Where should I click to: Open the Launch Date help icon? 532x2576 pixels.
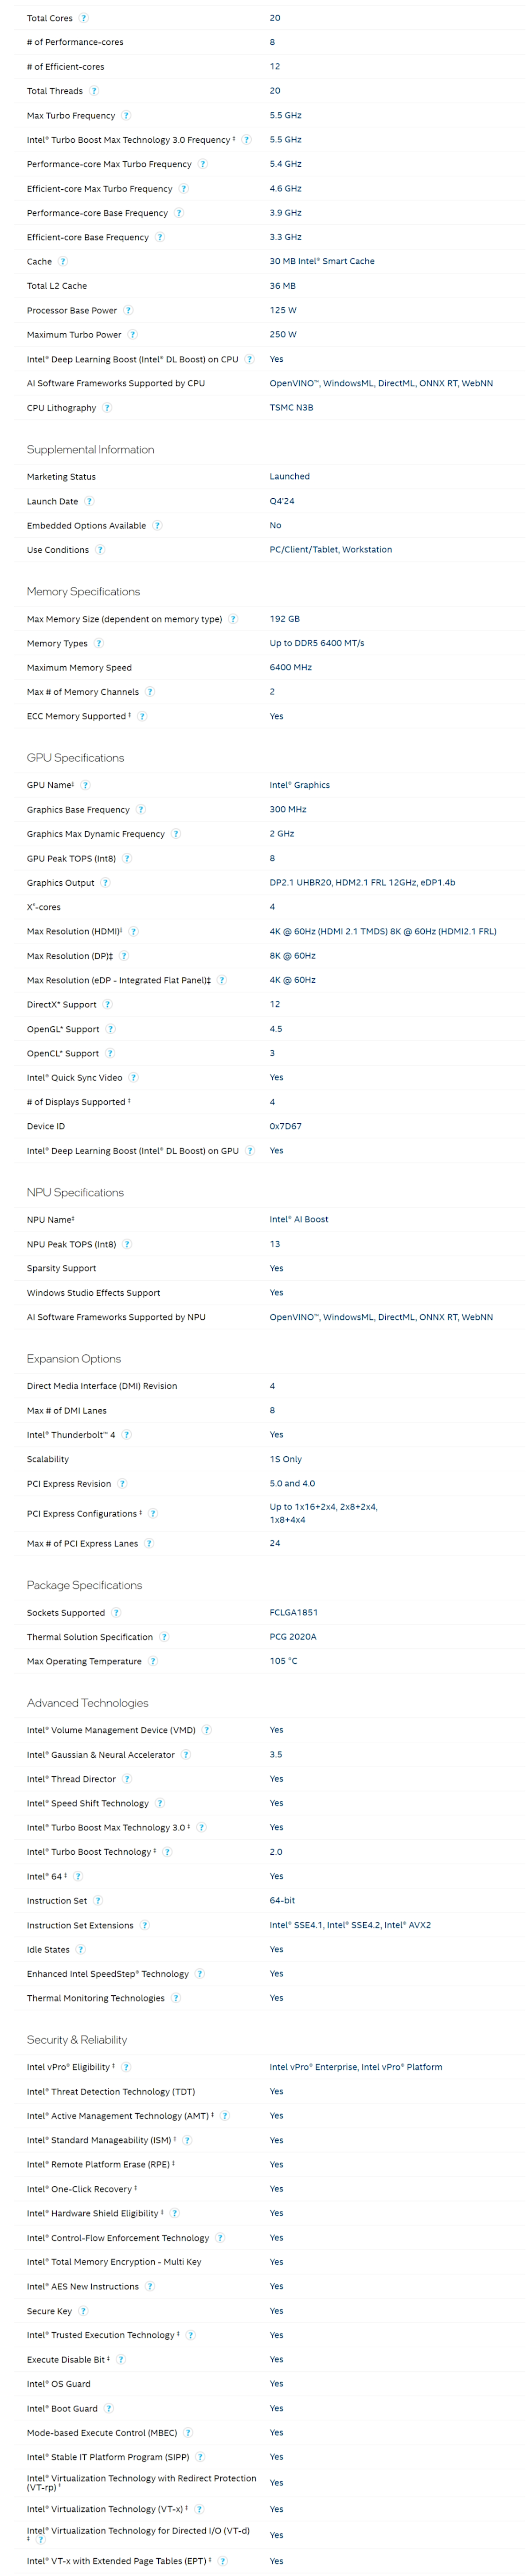89,501
